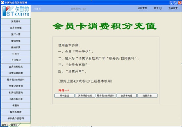182x127 pixels.
Task: Open 选项设置 in top bar
Action: pyautogui.click(x=173, y=8)
